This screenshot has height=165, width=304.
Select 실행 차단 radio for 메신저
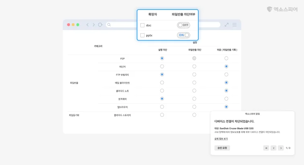(162, 66)
